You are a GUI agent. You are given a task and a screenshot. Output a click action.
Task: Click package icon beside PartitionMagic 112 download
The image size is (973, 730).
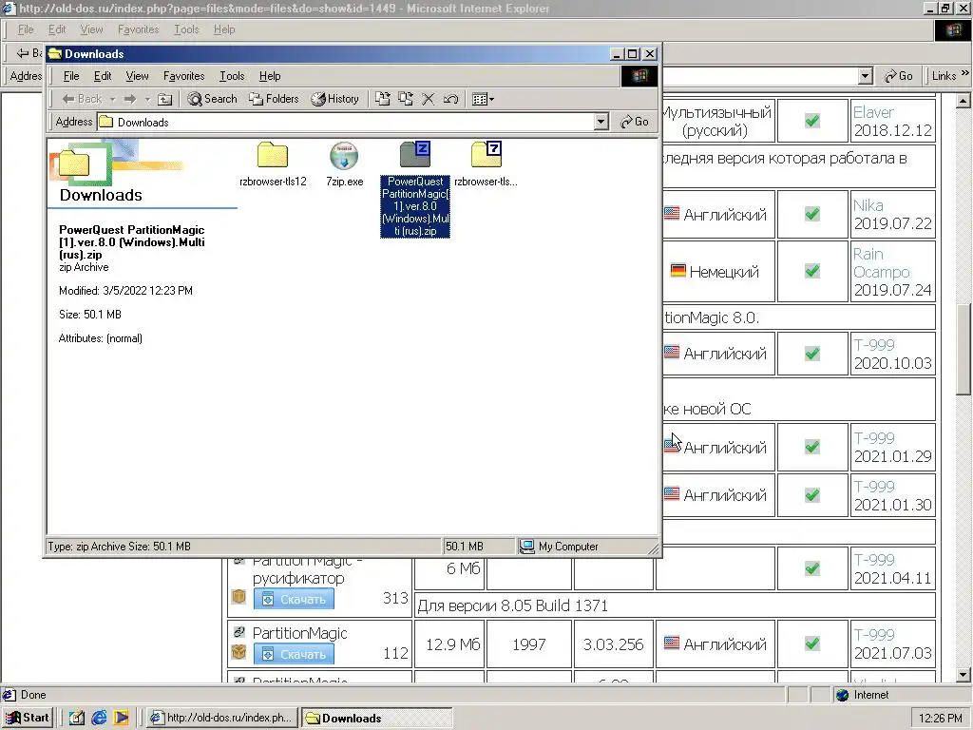(x=238, y=652)
